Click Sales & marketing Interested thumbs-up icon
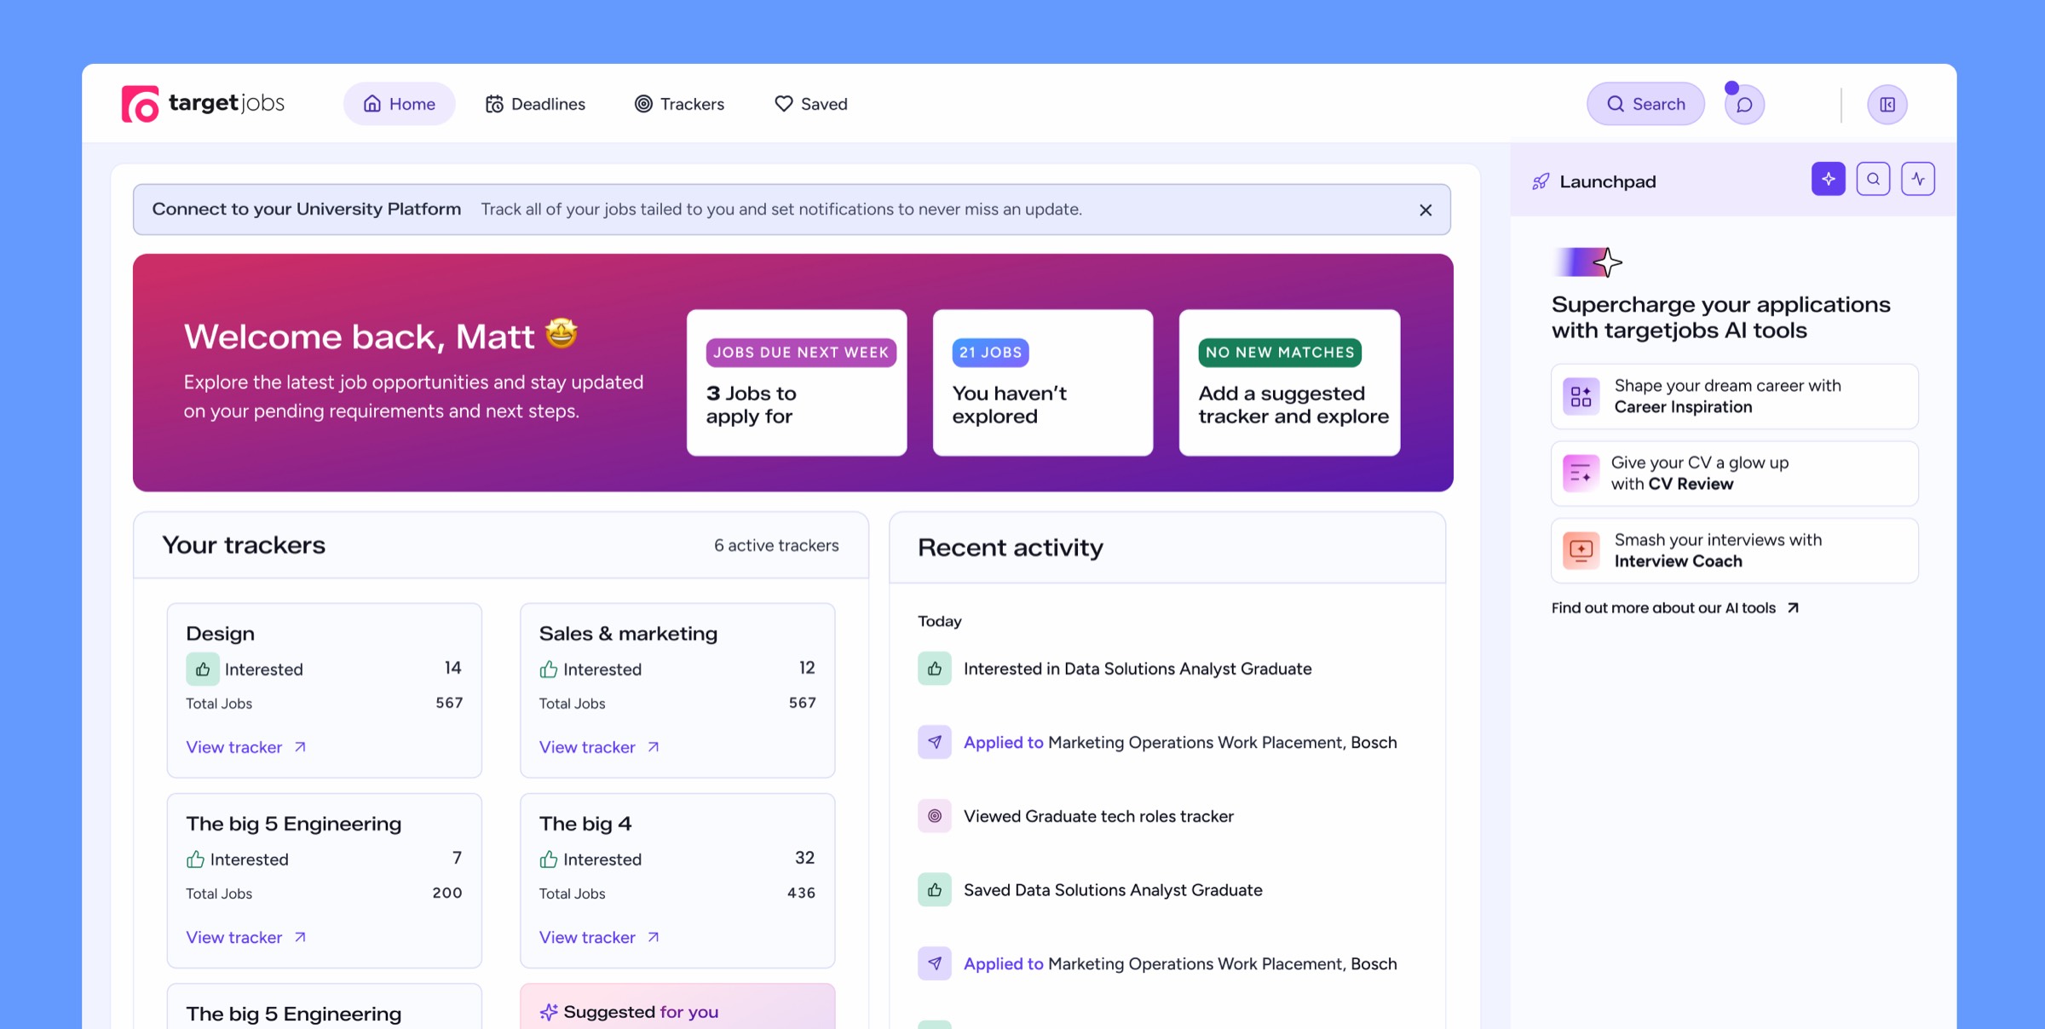Viewport: 2045px width, 1029px height. [x=549, y=670]
